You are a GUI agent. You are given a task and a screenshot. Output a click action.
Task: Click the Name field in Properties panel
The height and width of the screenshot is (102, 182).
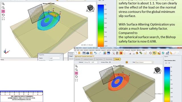coord(54,58)
